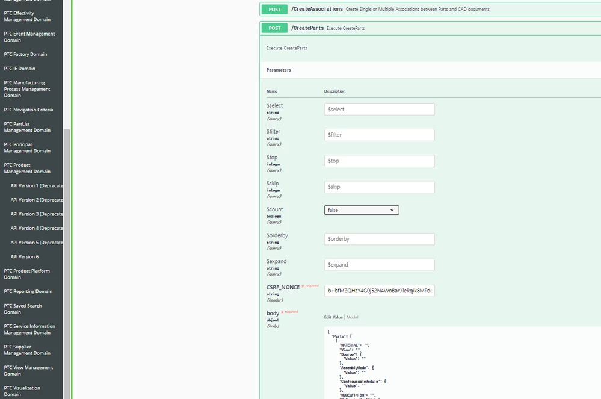Click the $count parameter name
The image size is (601, 399).
(274, 209)
